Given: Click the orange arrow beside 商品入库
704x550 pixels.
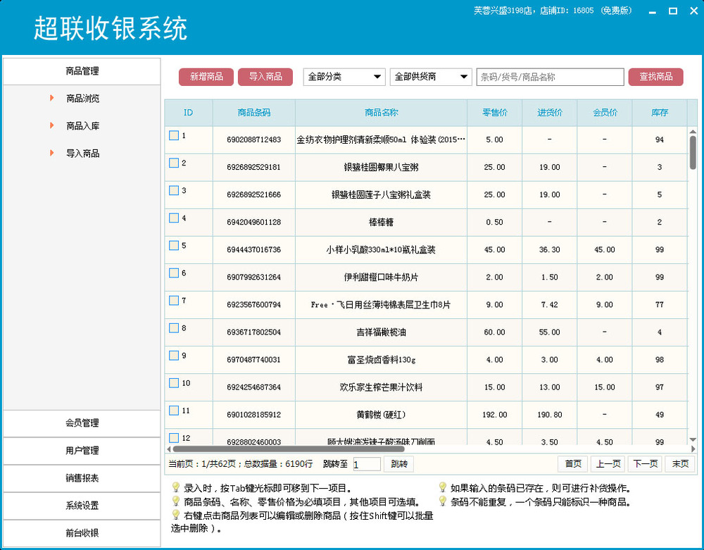Looking at the screenshot, I should click(52, 125).
